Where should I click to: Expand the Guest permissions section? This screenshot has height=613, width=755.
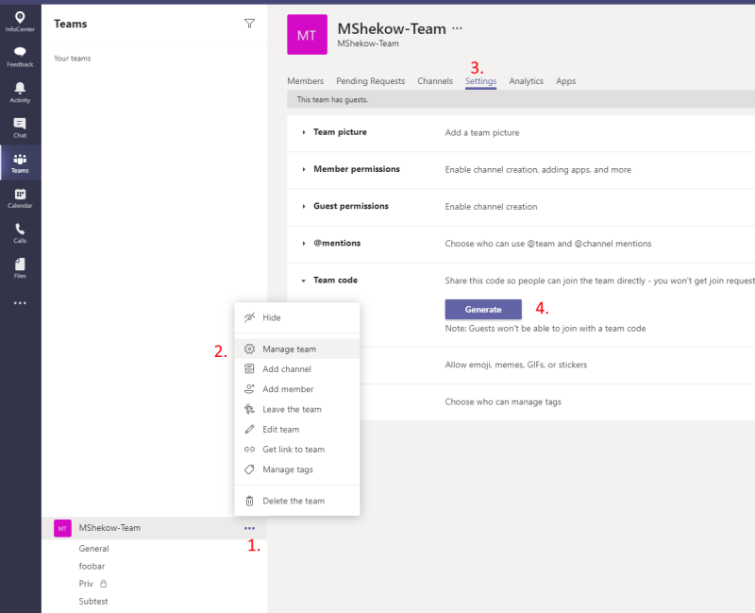click(x=303, y=206)
